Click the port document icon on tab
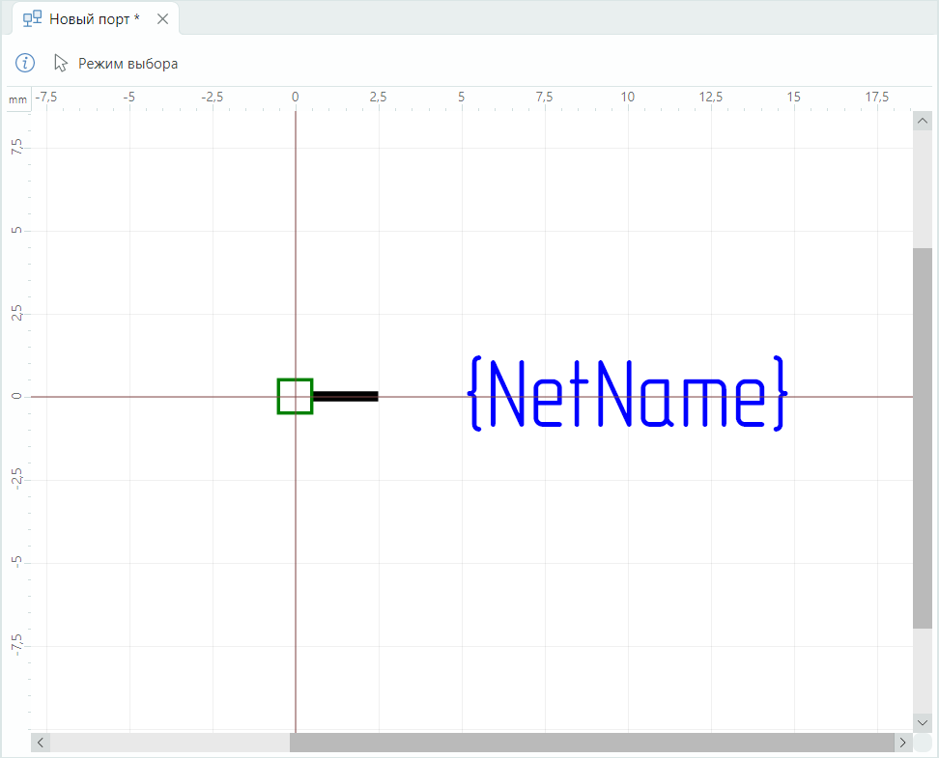This screenshot has height=758, width=939. click(x=32, y=18)
